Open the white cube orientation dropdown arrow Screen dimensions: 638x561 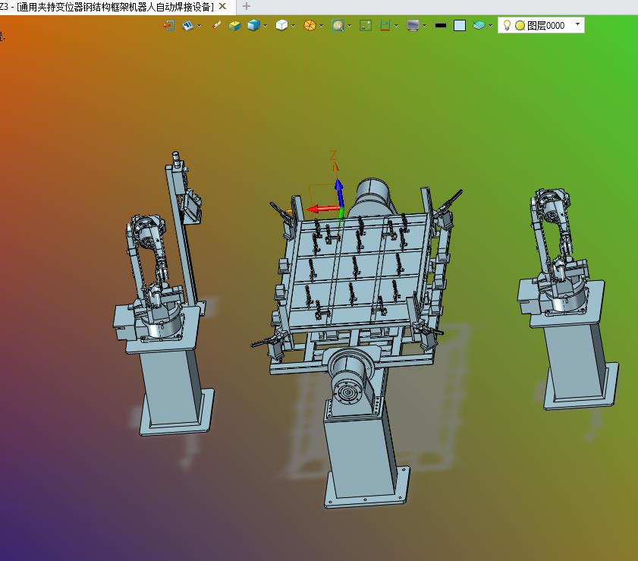point(293,26)
